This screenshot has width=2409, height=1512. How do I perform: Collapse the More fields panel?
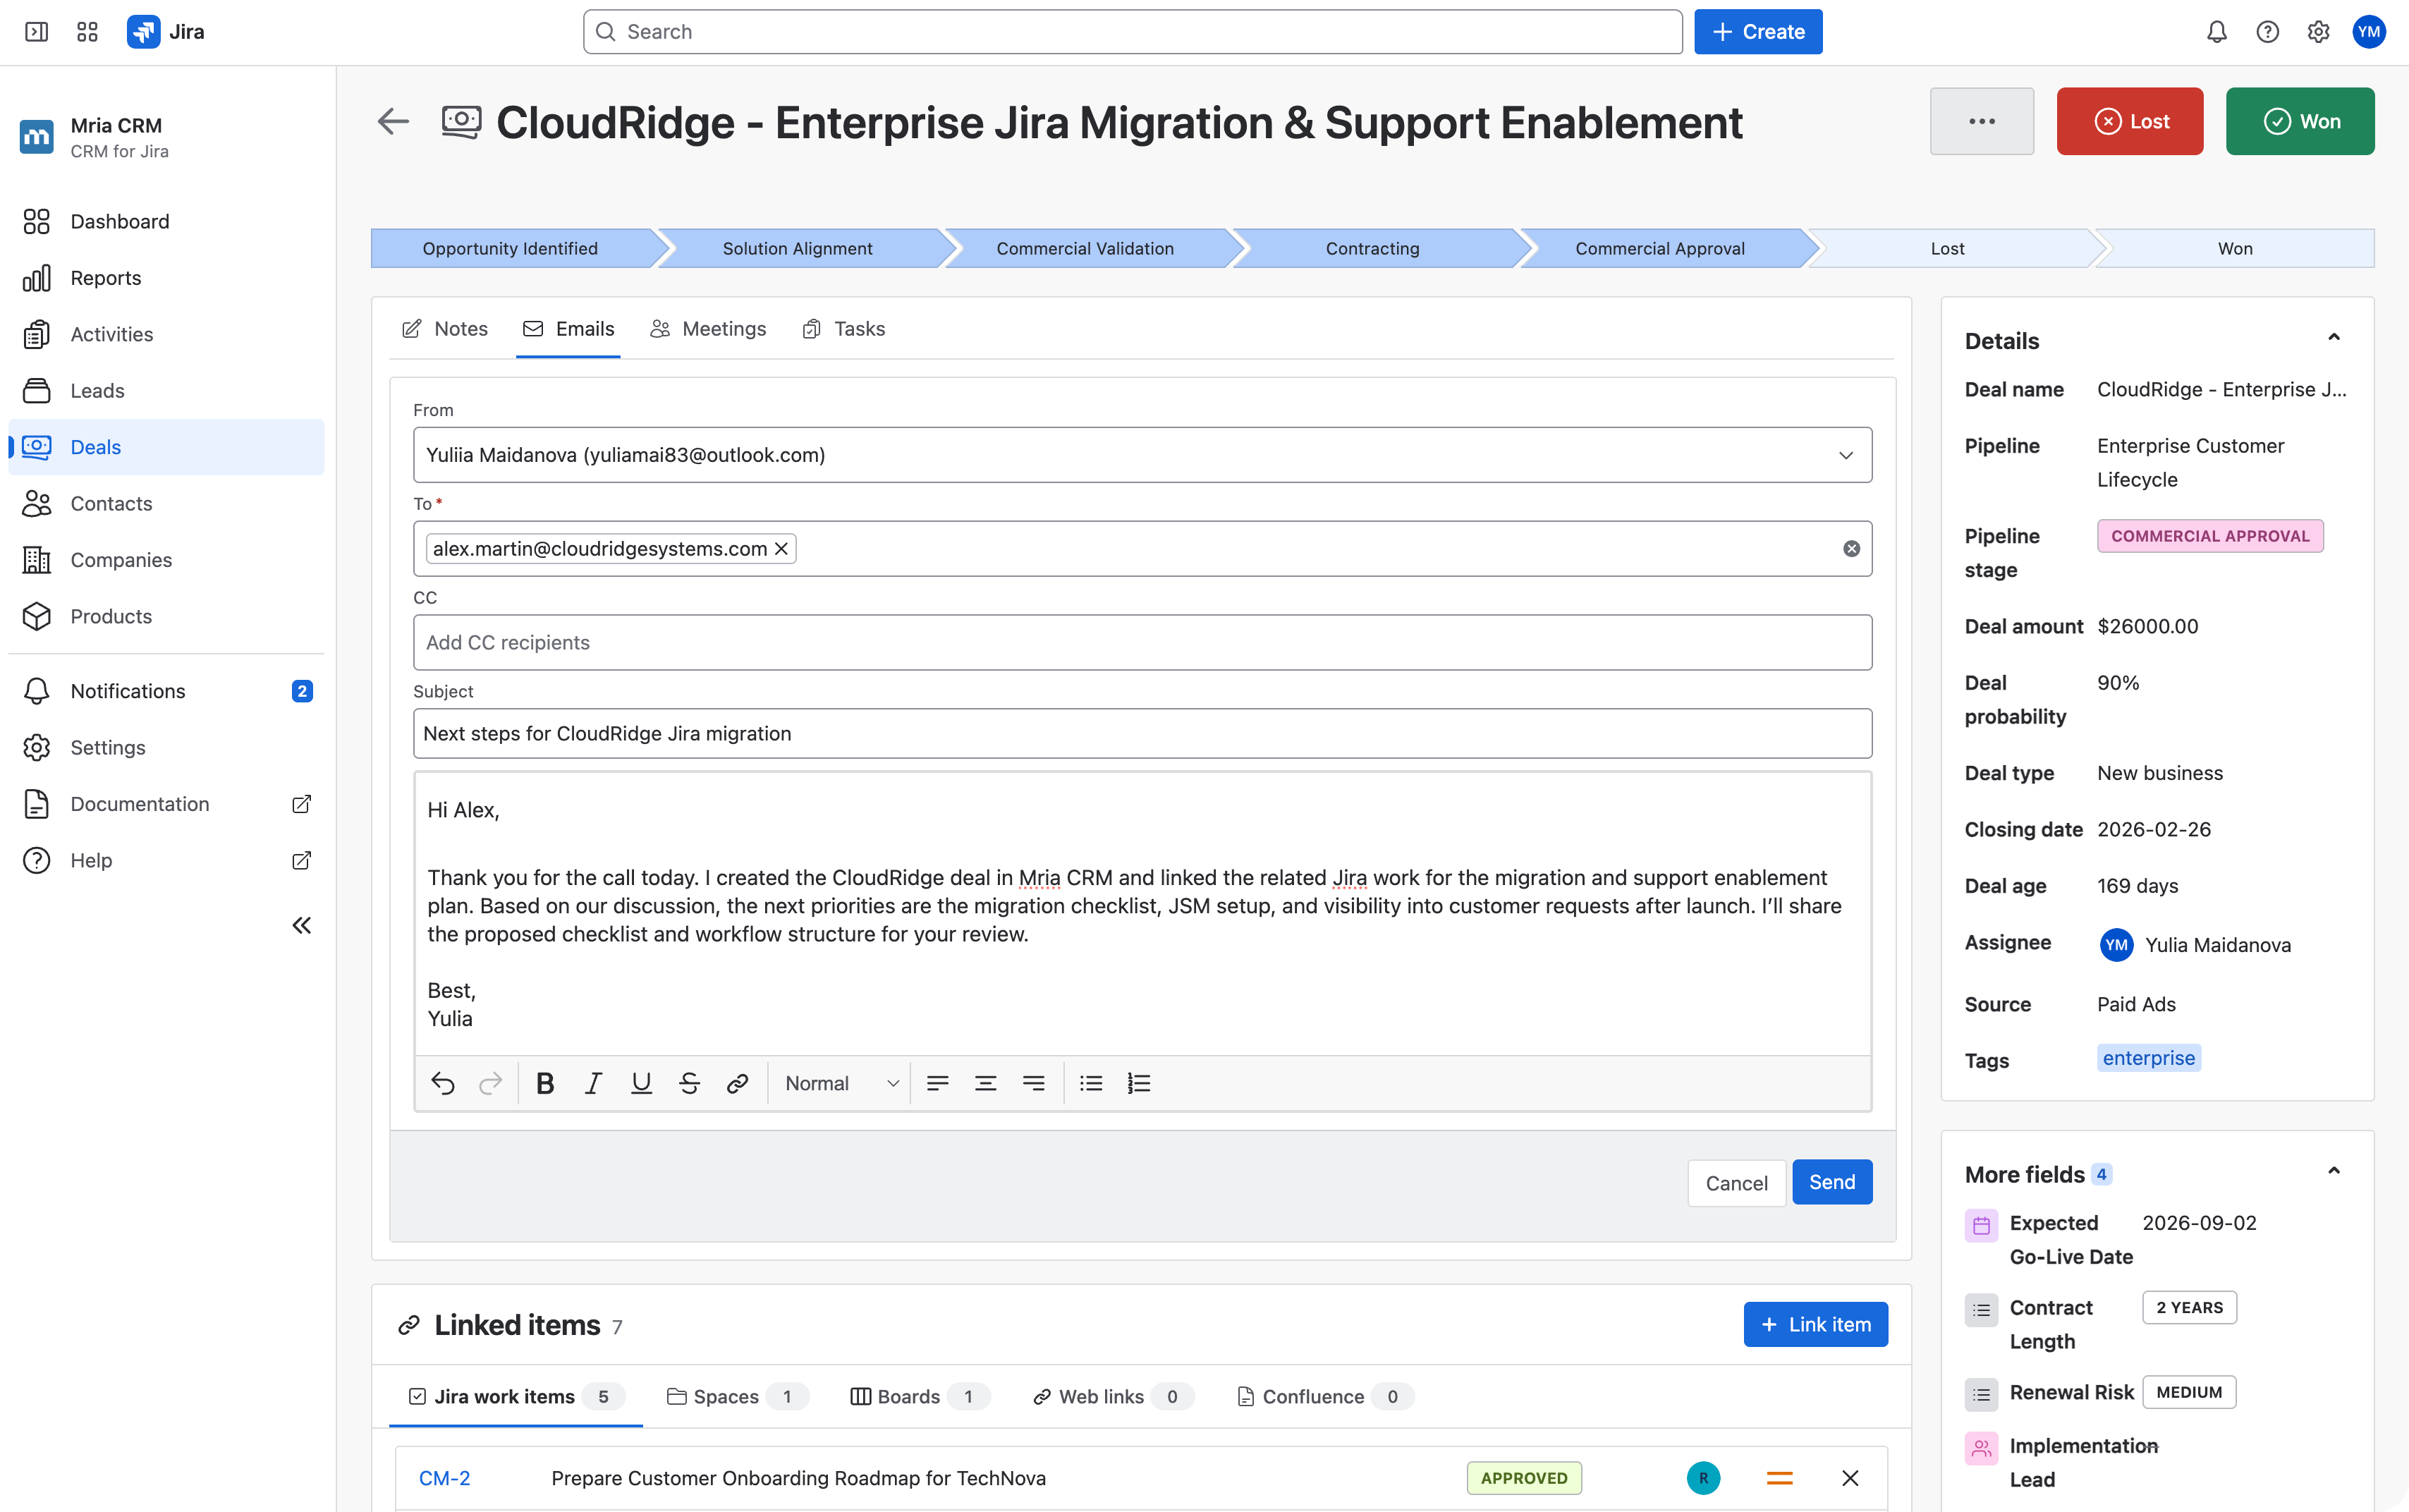pos(2333,1171)
